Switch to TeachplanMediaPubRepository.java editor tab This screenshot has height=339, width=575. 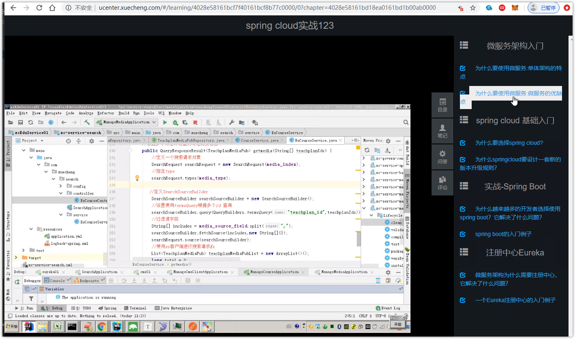[x=191, y=140]
